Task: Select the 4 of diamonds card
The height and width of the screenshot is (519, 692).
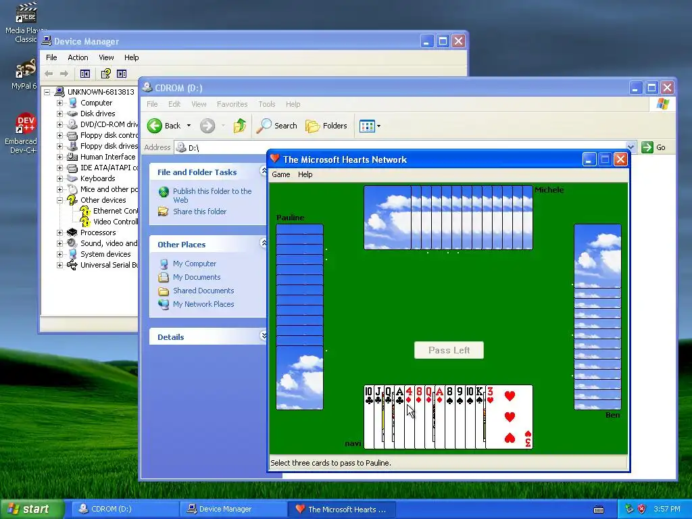Action: point(409,416)
